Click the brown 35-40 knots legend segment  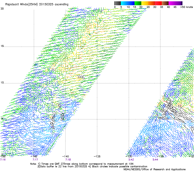pyautogui.click(x=165, y=3)
